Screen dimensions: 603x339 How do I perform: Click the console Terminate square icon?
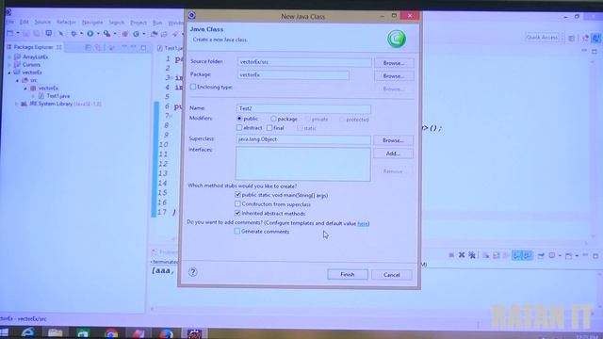point(451,255)
